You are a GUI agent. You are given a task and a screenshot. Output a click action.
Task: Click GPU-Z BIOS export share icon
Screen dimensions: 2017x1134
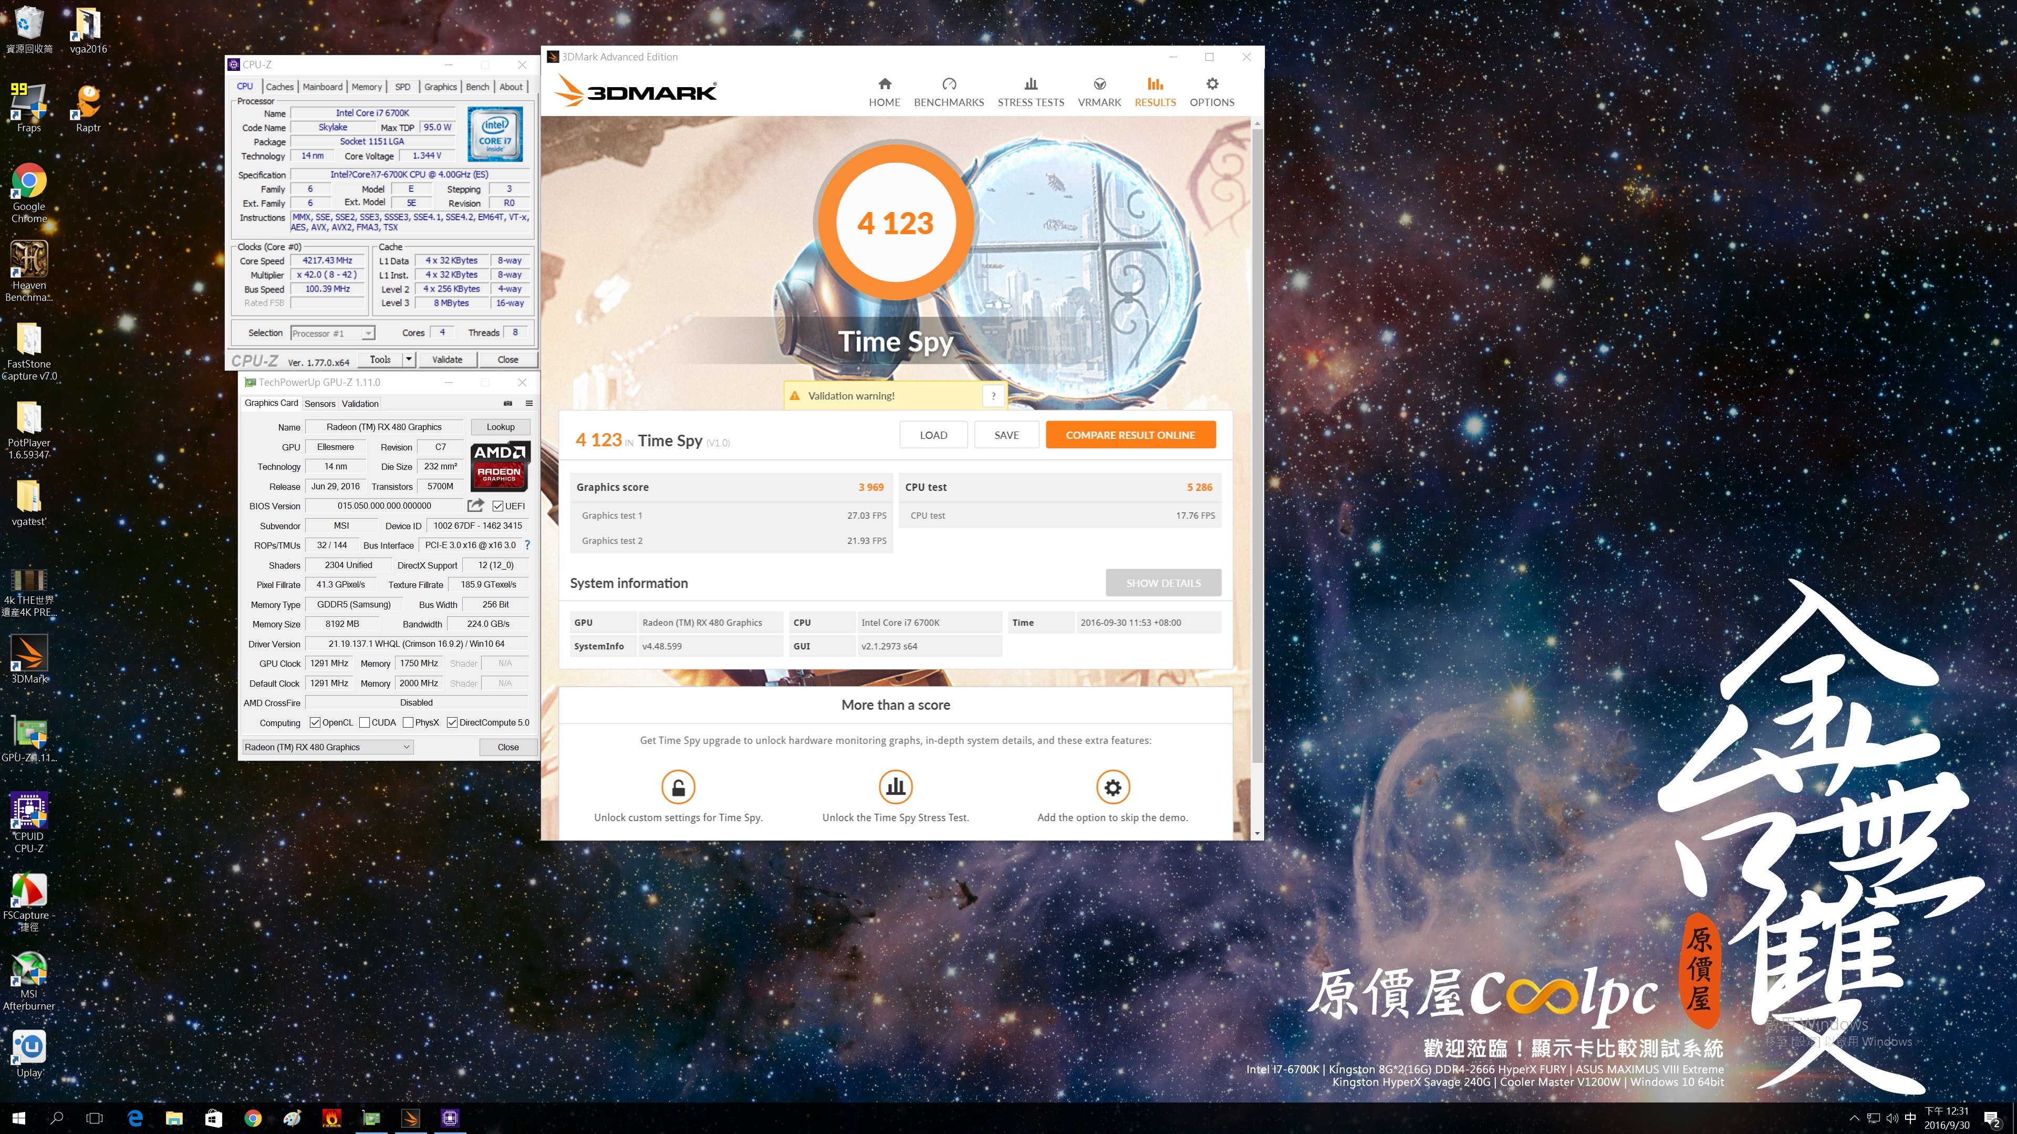coord(475,506)
